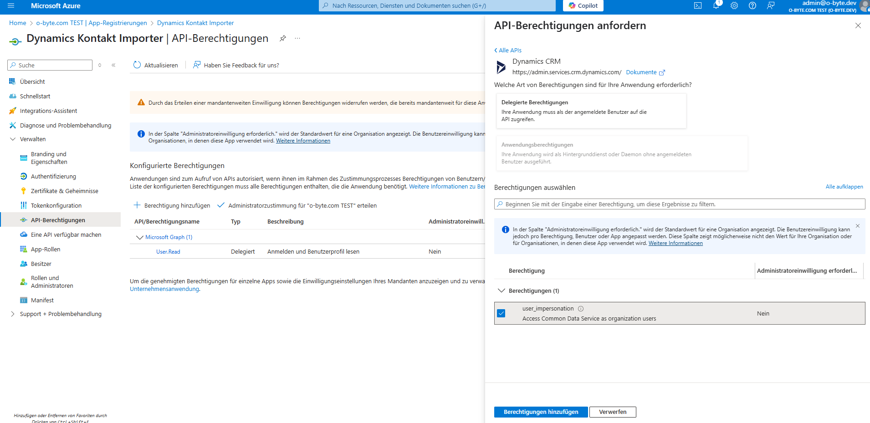The height and width of the screenshot is (423, 870).
Task: Click the user_impersonation info icon
Action: pos(581,309)
